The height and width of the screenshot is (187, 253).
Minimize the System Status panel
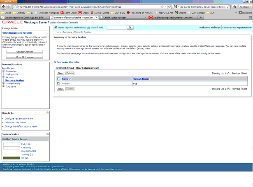47,134
